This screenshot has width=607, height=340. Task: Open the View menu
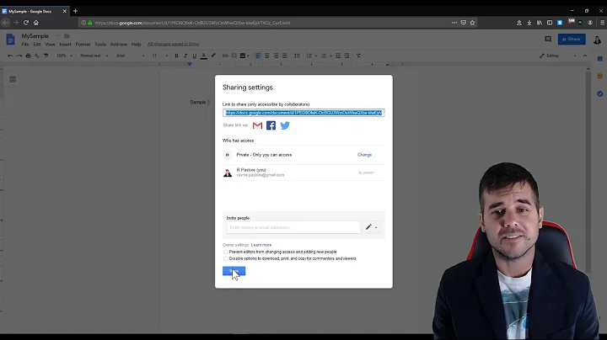[x=50, y=45]
